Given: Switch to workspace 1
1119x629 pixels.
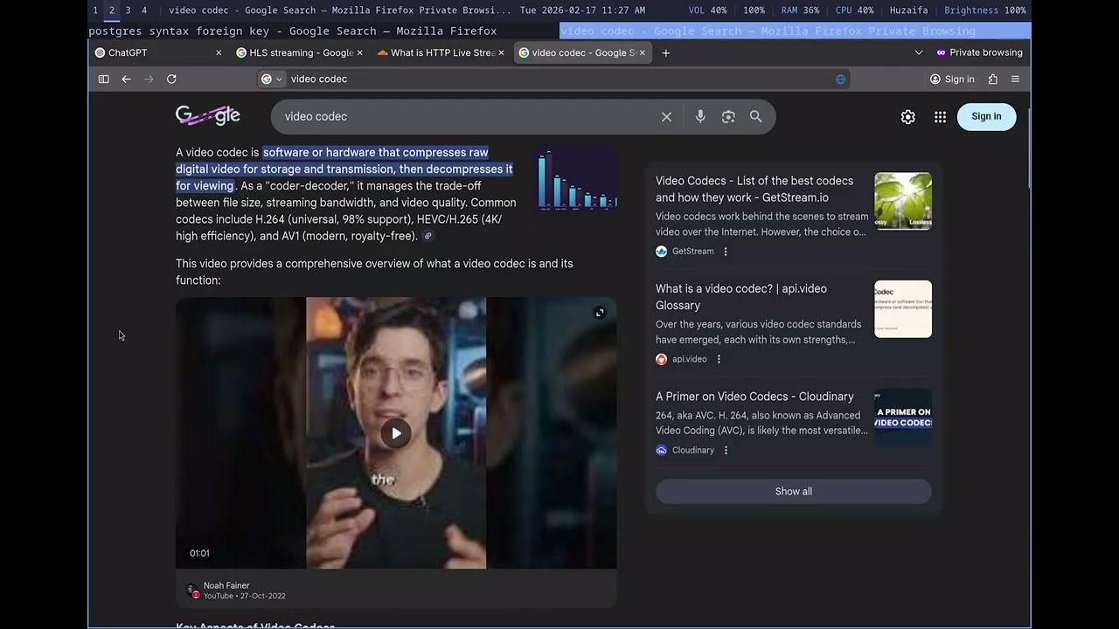Looking at the screenshot, I should (x=95, y=10).
